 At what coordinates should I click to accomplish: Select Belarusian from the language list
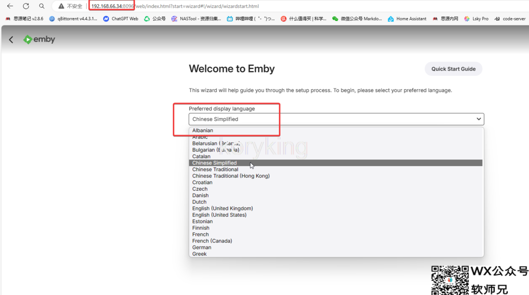point(336,144)
